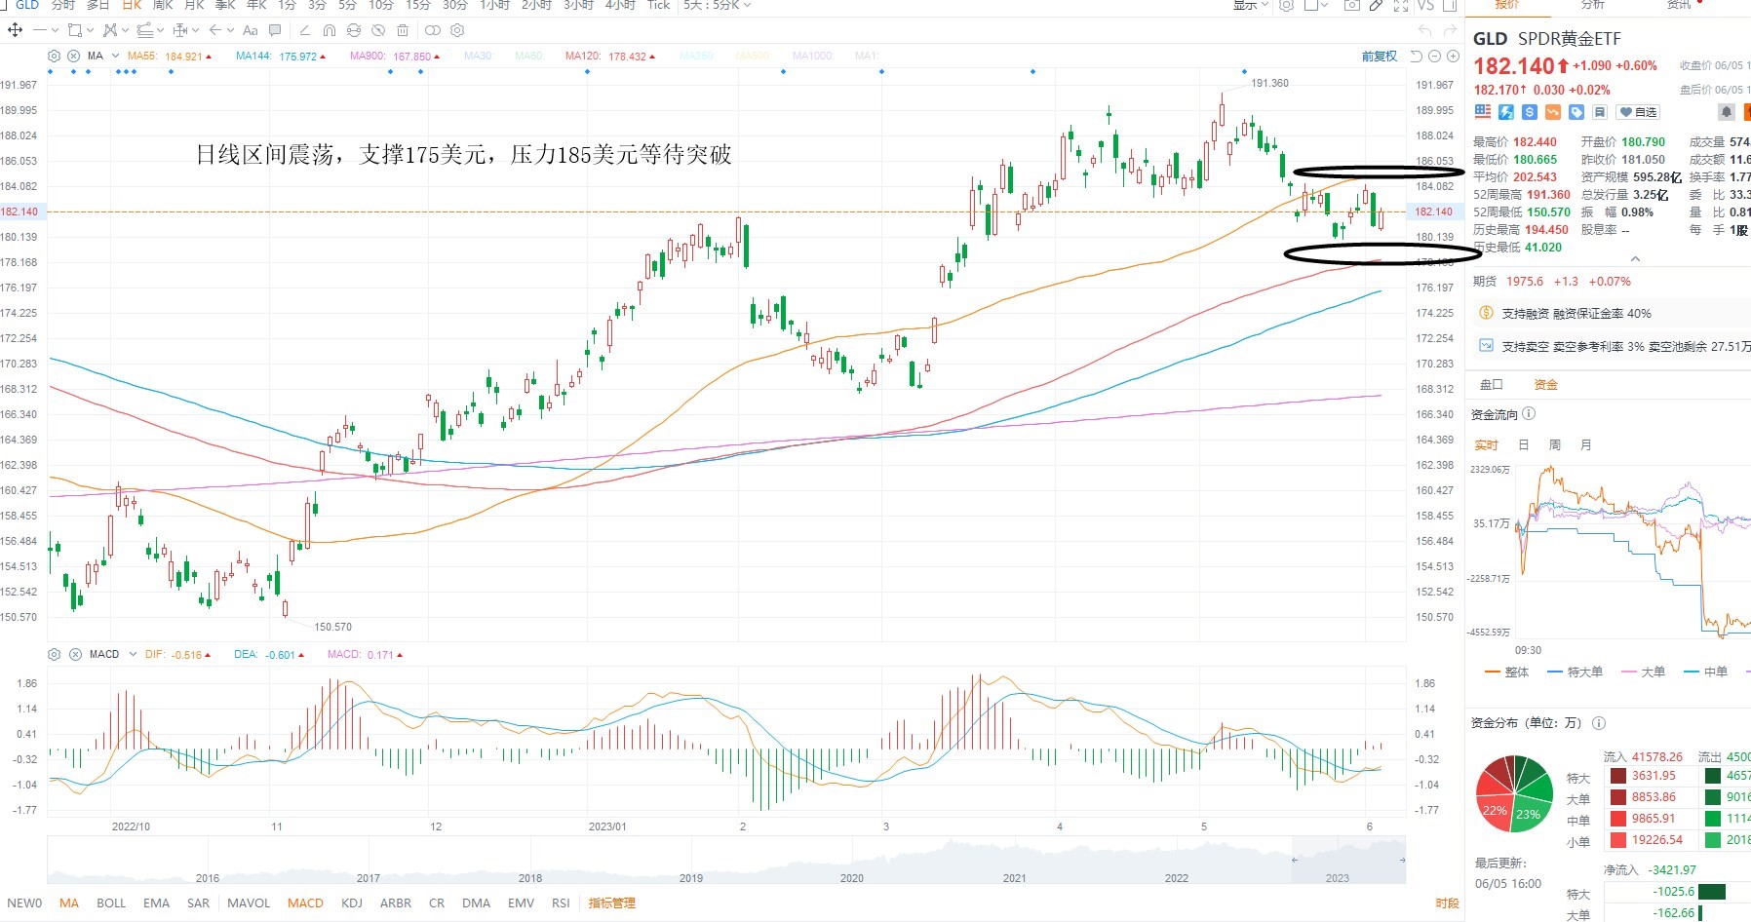The width and height of the screenshot is (1751, 922).
Task: Take a chart screenshot with the camera icon
Action: (x=1352, y=5)
